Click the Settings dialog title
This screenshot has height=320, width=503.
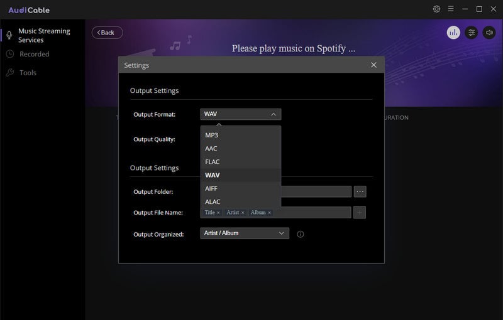click(x=136, y=65)
